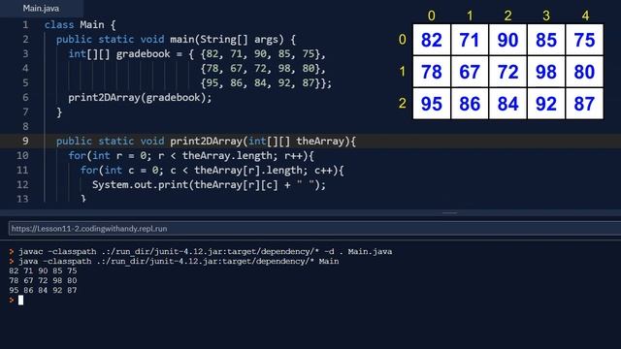Viewport: 621px width, 349px height.
Task: Click column index label 0 above grid
Action: (432, 16)
